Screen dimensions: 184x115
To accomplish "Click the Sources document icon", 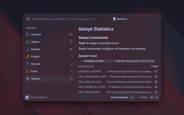I will pyautogui.click(x=28, y=64).
